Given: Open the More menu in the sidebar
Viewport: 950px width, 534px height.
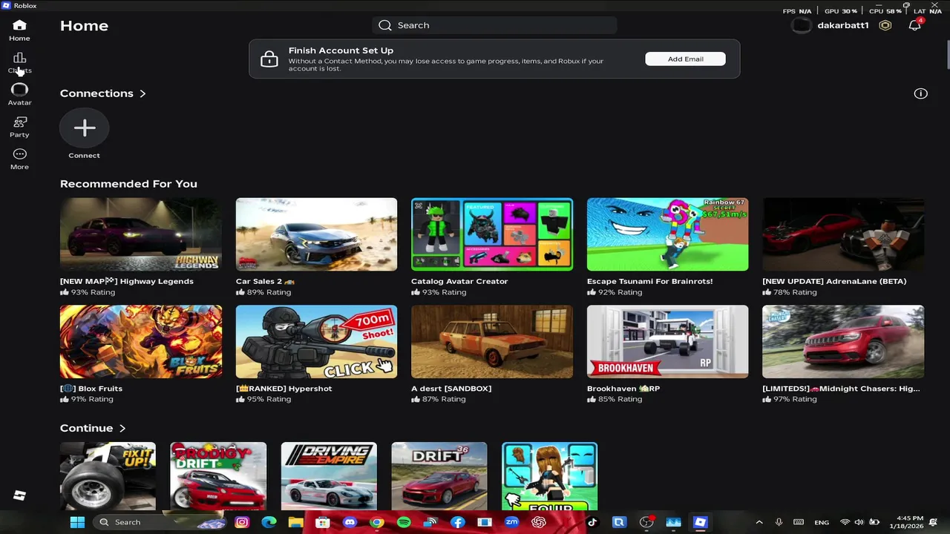Looking at the screenshot, I should coord(19,159).
